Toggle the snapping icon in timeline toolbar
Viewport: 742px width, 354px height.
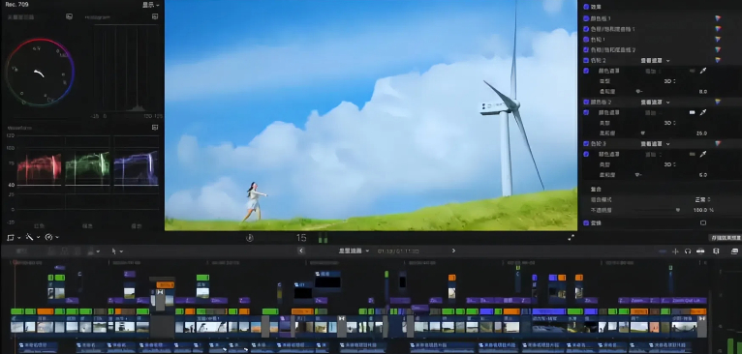(675, 251)
